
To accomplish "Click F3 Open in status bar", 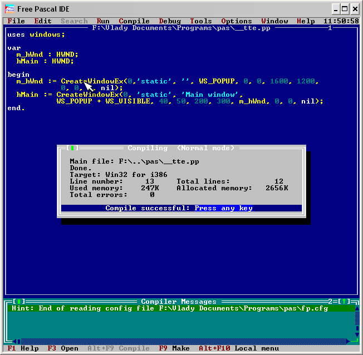I will click(x=63, y=348).
